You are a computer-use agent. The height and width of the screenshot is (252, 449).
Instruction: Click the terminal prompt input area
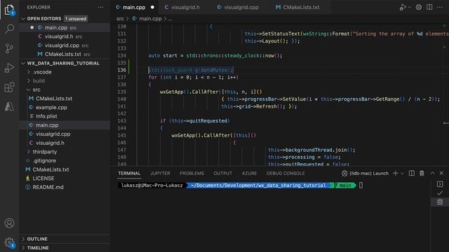361,185
